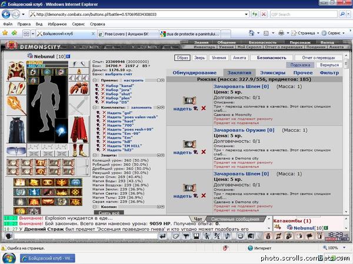353x264 pixels.
Task: Click the green Refresh button in the address bar
Action: click(254, 14)
